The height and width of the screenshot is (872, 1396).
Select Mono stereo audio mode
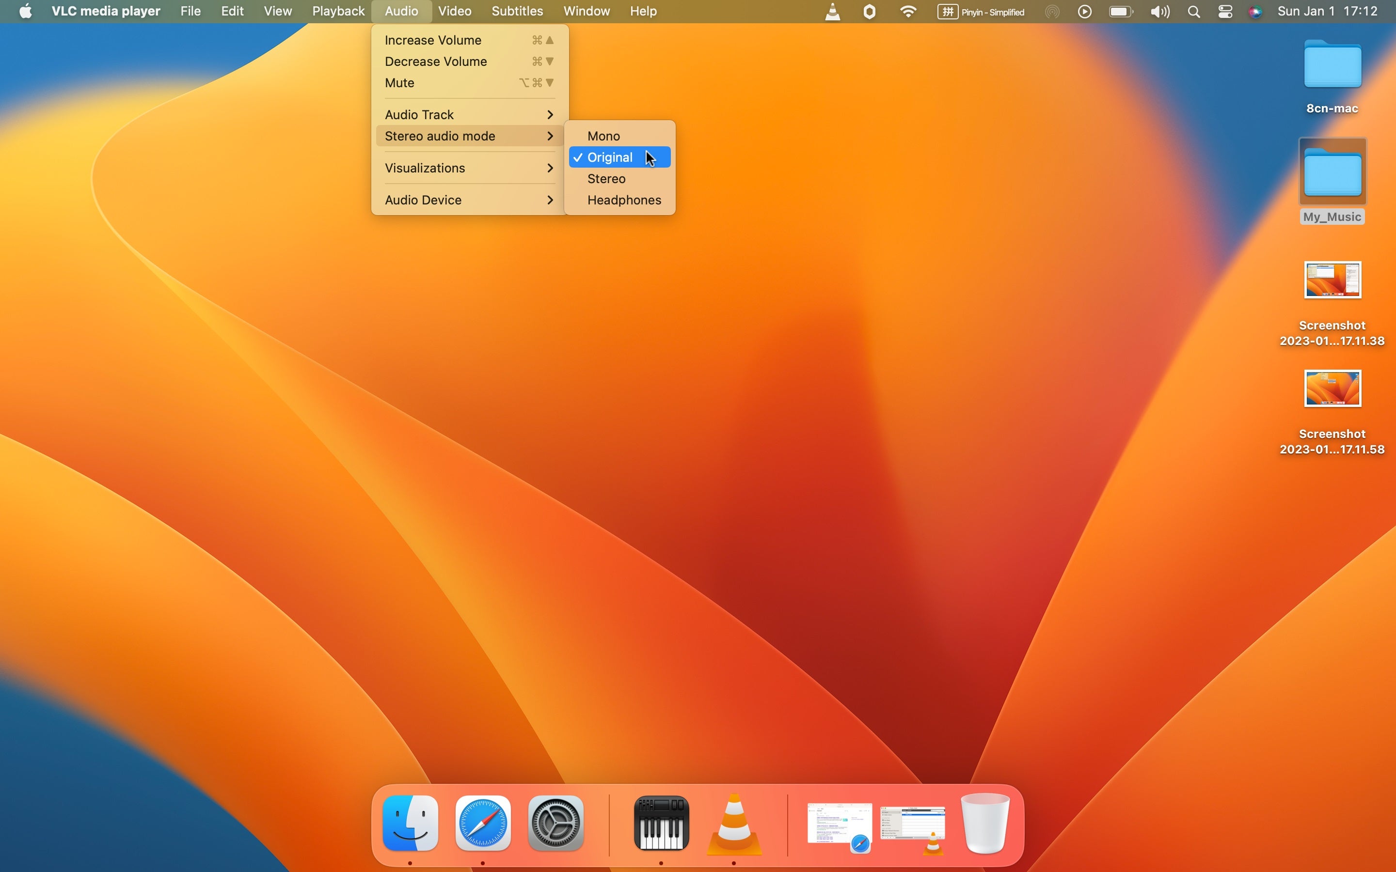[x=603, y=136]
